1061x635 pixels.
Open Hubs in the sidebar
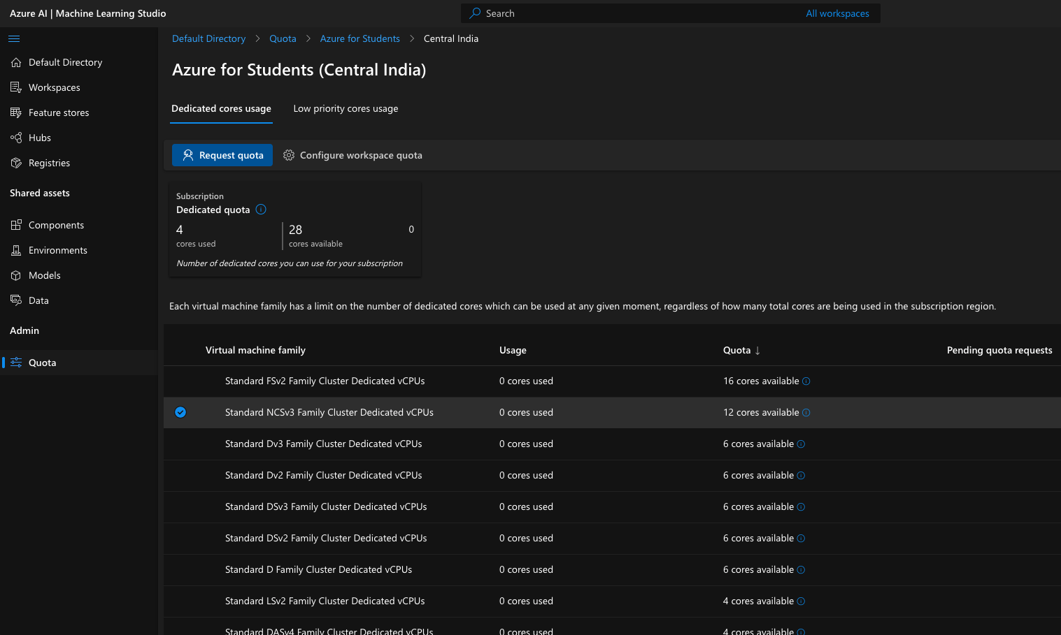coord(78,138)
